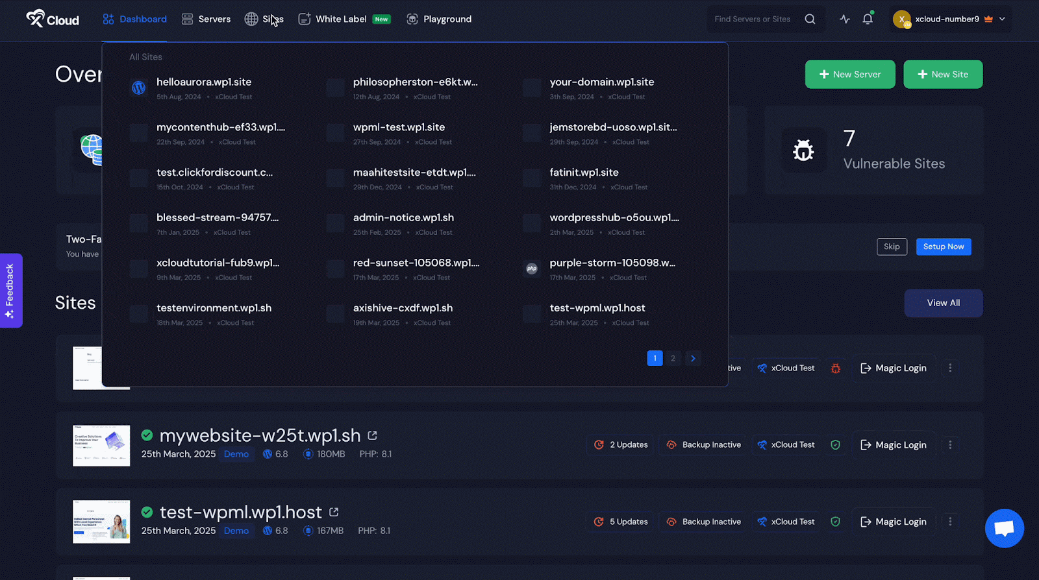
Task: Select fatinit.wp1.site
Action: (584, 173)
